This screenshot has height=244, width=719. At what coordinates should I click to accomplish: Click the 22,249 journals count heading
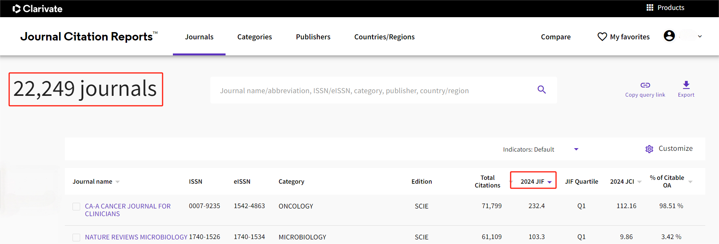[x=85, y=89]
